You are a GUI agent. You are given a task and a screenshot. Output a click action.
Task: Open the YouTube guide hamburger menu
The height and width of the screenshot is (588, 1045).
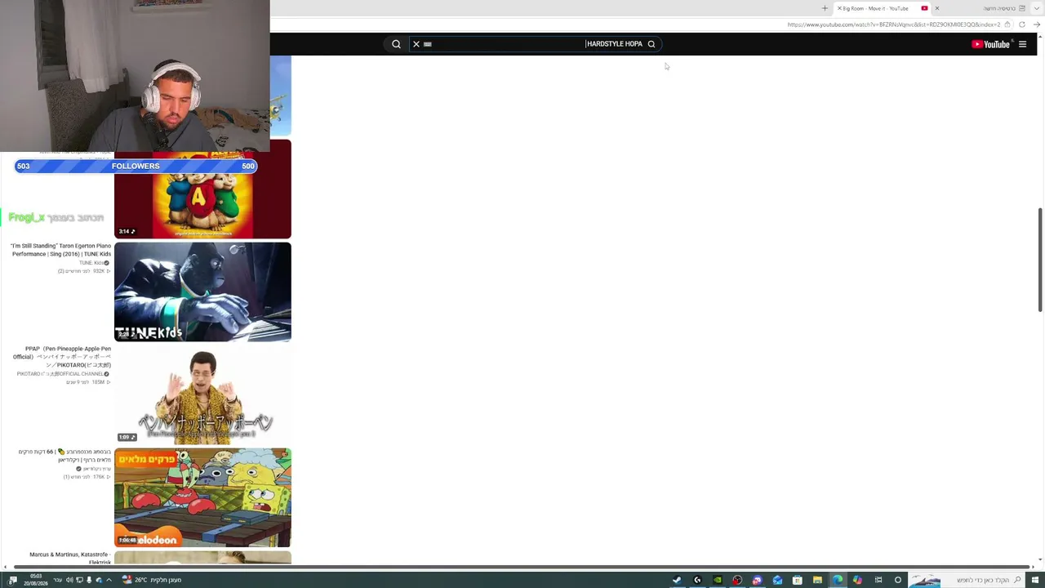point(1022,44)
